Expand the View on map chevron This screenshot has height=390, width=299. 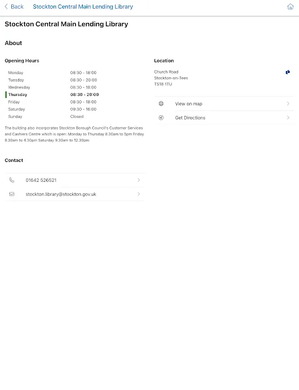pyautogui.click(x=288, y=103)
